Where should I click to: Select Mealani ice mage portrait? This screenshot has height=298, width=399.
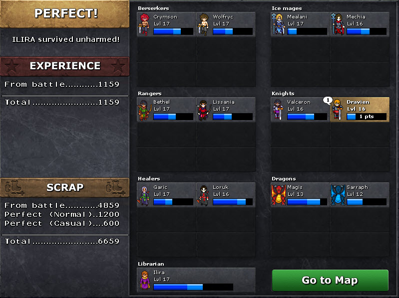tap(278, 24)
